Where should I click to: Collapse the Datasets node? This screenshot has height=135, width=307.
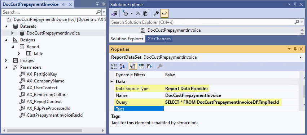pyautogui.click(x=6, y=26)
